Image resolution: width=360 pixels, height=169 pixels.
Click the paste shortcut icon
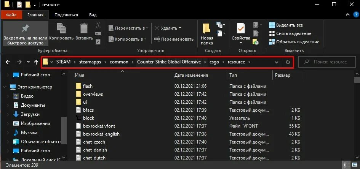[x=98, y=42]
